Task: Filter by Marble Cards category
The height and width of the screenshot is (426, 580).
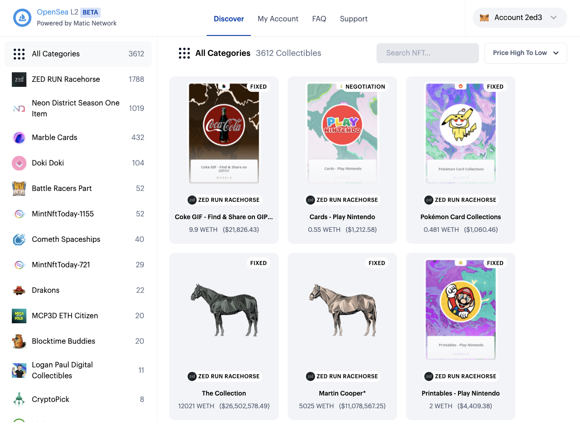Action: 78,137
